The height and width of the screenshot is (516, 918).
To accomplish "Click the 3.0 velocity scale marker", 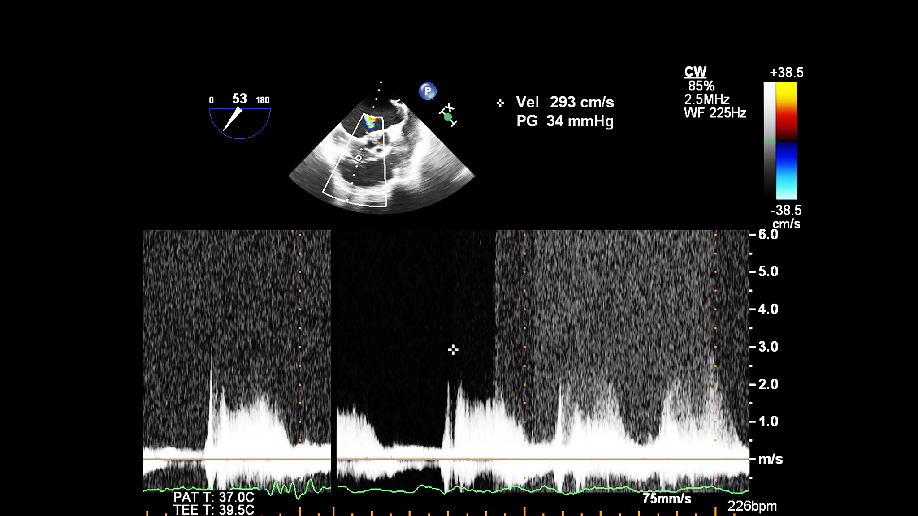I will (767, 347).
